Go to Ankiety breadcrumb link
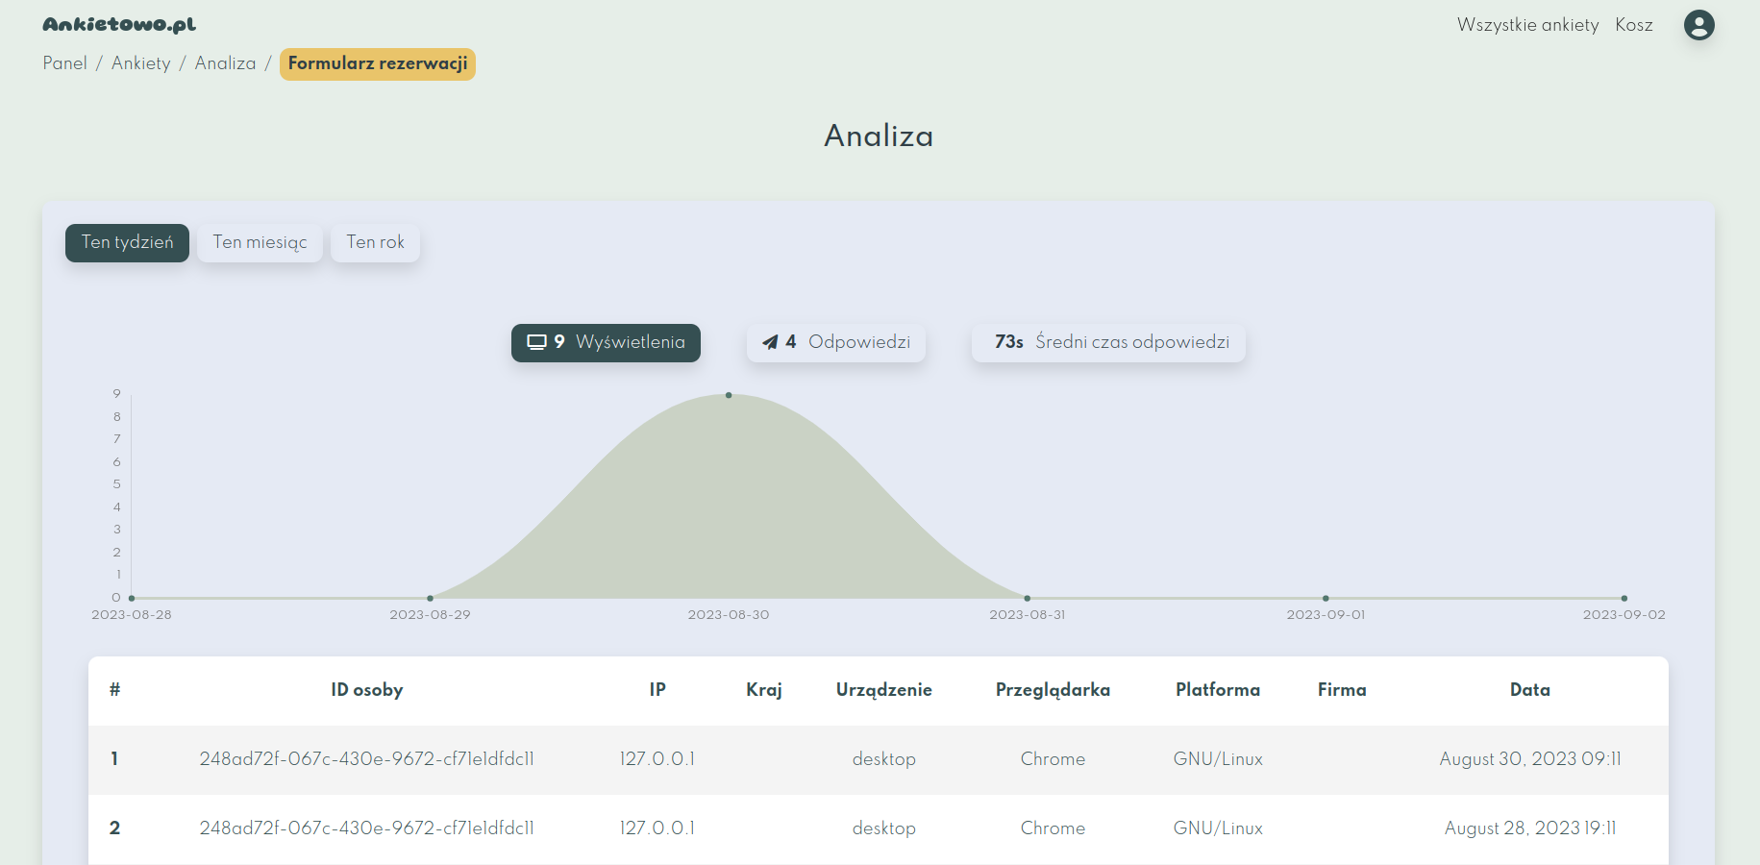The width and height of the screenshot is (1760, 865). tap(140, 63)
